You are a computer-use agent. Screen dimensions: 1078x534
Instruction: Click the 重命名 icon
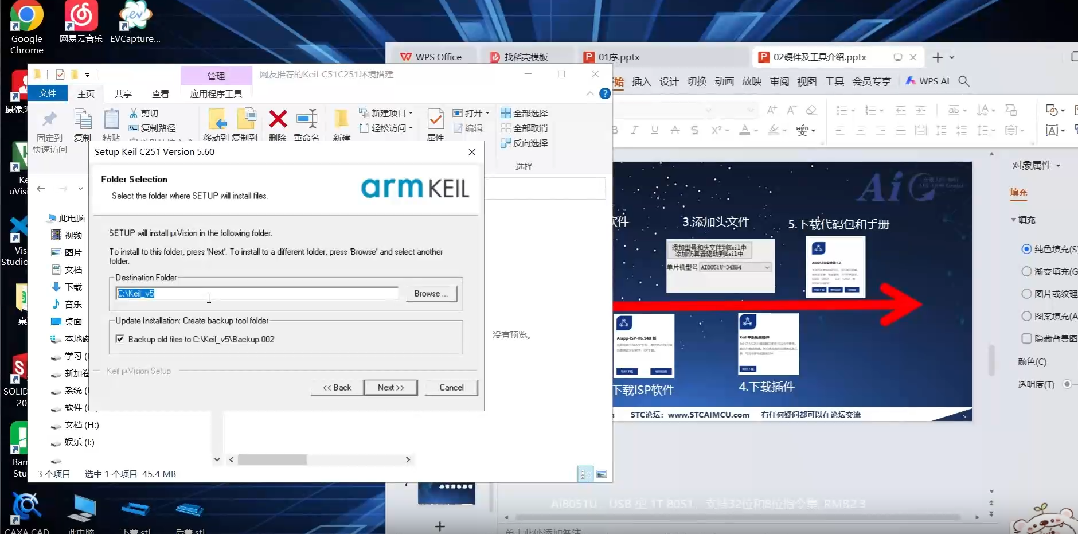[307, 119]
